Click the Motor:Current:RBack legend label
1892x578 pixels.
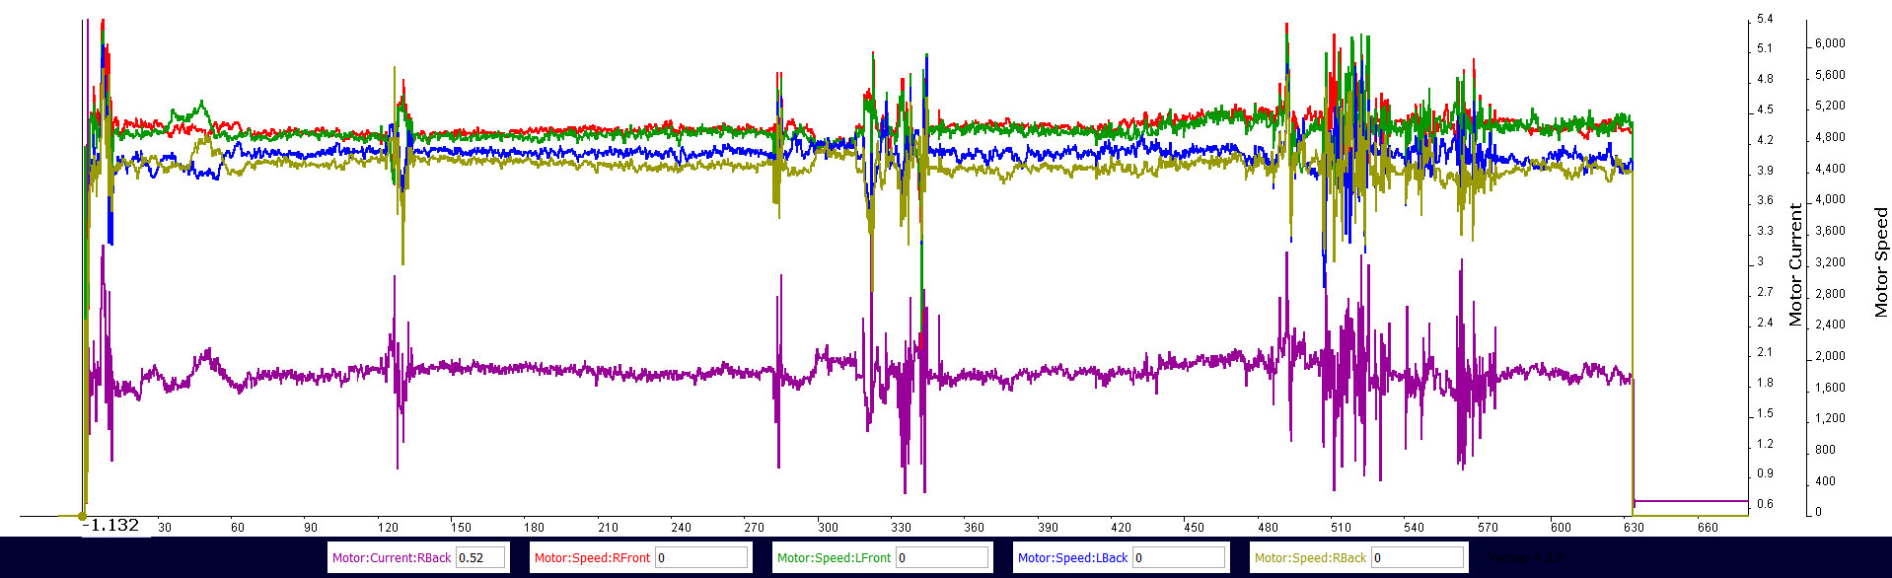tap(392, 558)
